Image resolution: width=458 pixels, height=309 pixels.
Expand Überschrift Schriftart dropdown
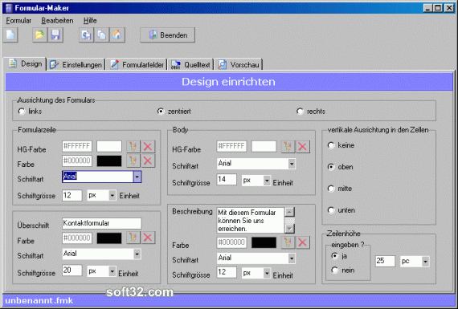137,254
